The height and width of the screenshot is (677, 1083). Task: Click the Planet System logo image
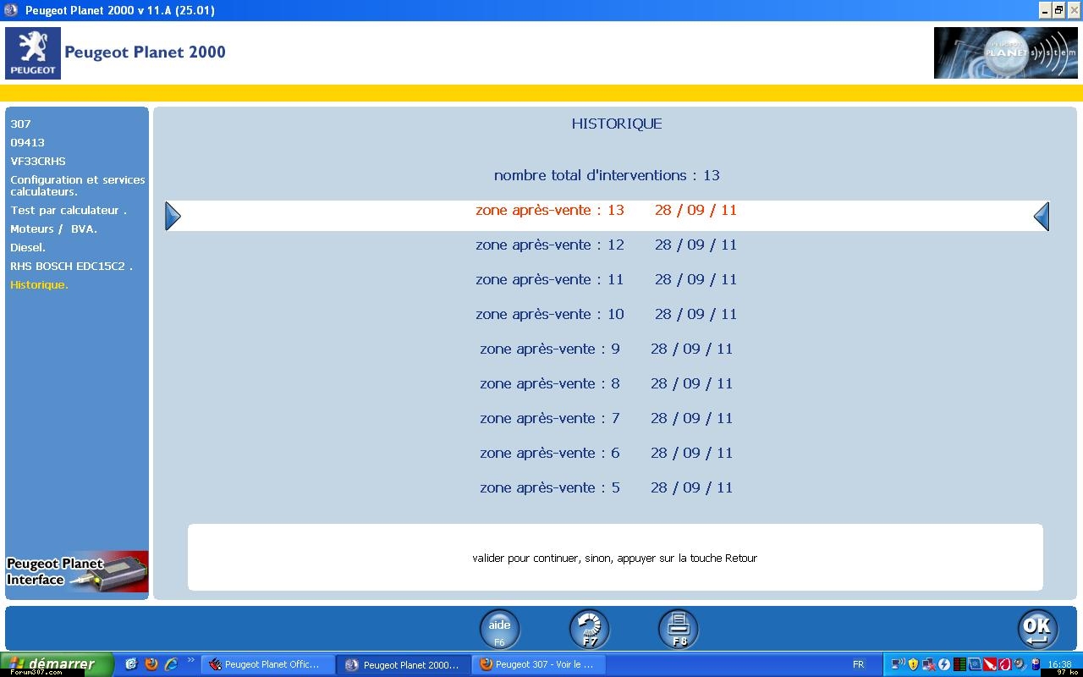click(1005, 52)
